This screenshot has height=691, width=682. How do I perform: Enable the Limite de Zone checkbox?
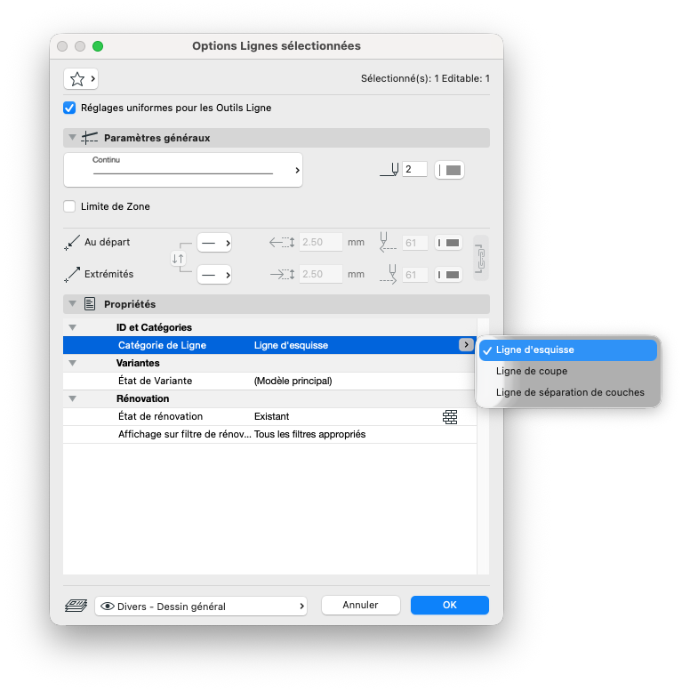[x=69, y=206]
